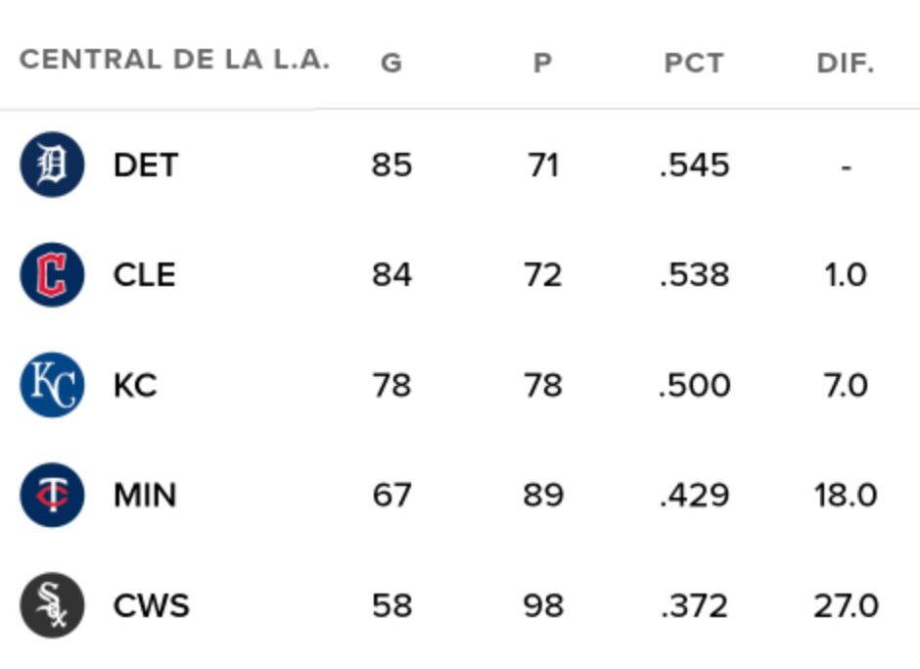Screen dimensions: 920x669
Task: Click Kansas City's .500 percentage value
Action: point(694,385)
